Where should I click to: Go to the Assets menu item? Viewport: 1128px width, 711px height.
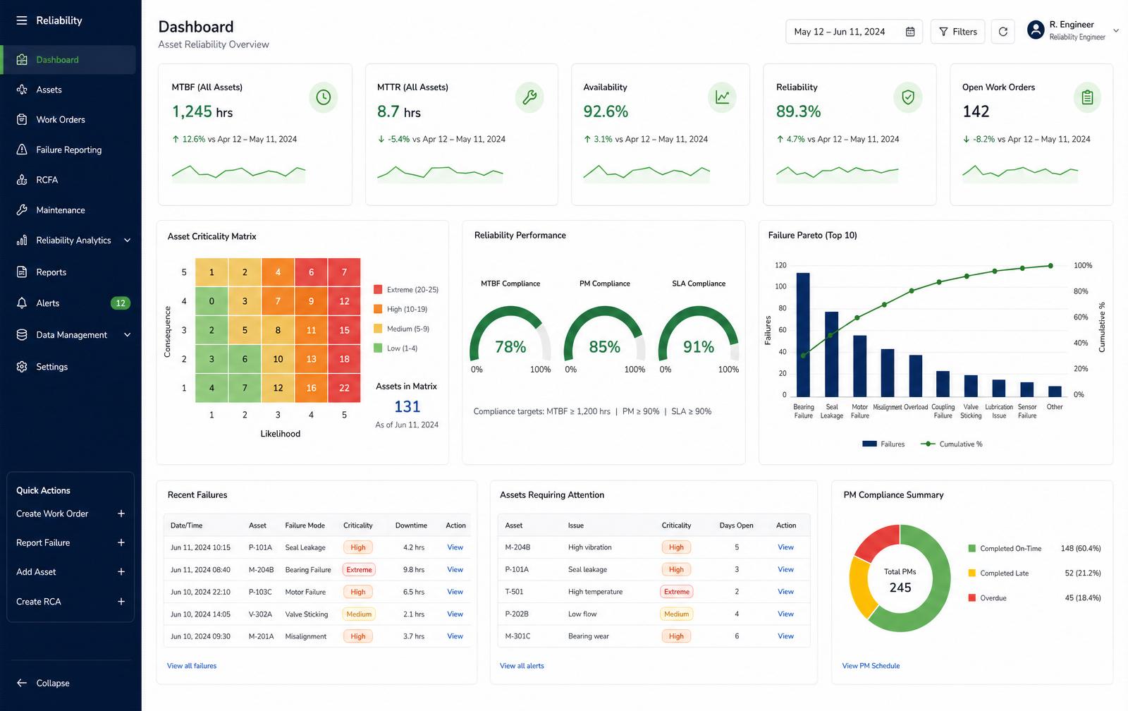[x=68, y=90]
